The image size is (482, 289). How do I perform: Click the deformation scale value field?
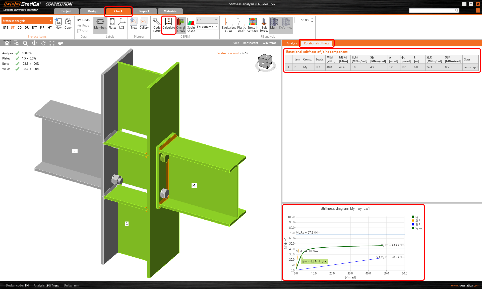[303, 20]
